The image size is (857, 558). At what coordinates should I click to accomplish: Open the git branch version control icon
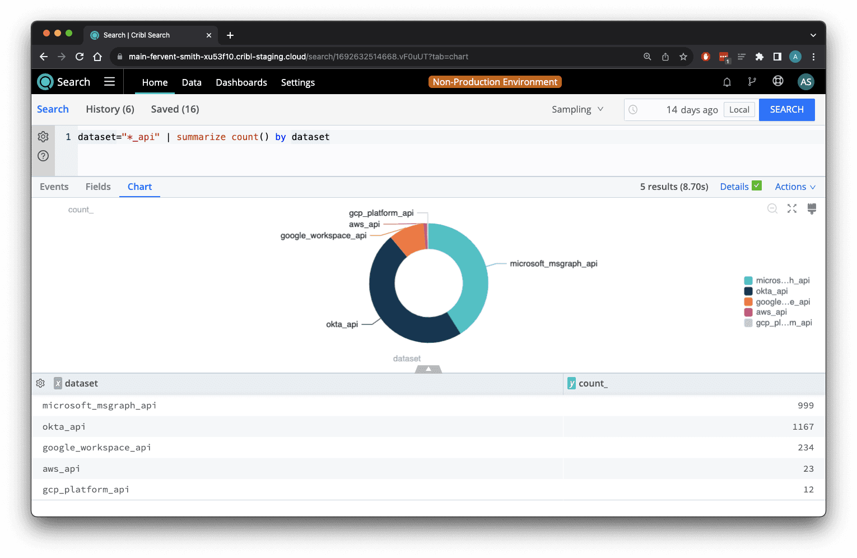(752, 82)
